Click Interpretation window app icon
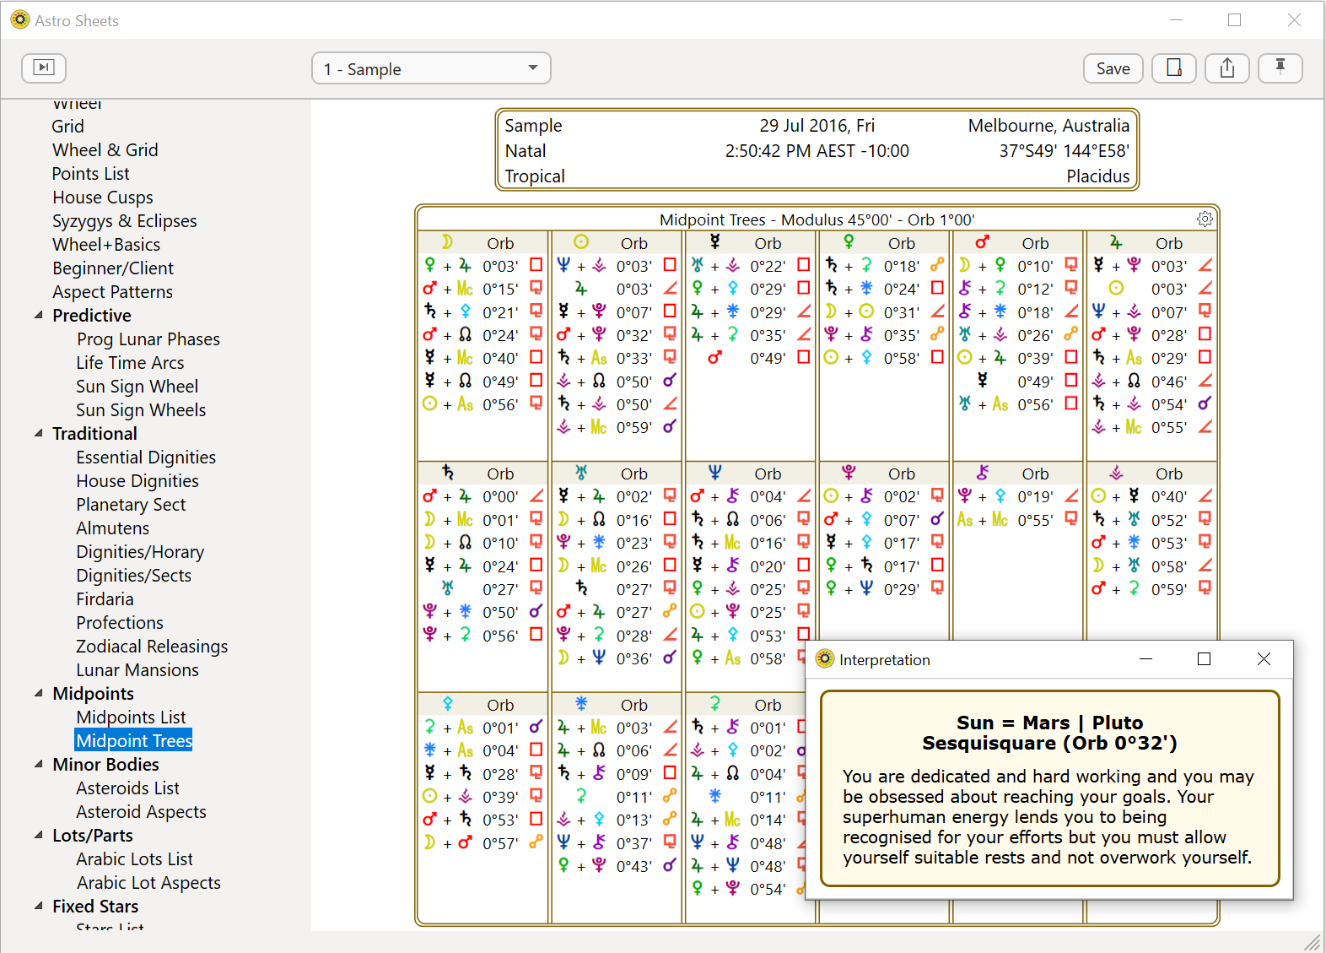The width and height of the screenshot is (1326, 953). (x=825, y=659)
